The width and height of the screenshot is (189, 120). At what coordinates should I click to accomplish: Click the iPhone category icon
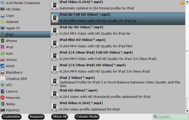[2, 41]
